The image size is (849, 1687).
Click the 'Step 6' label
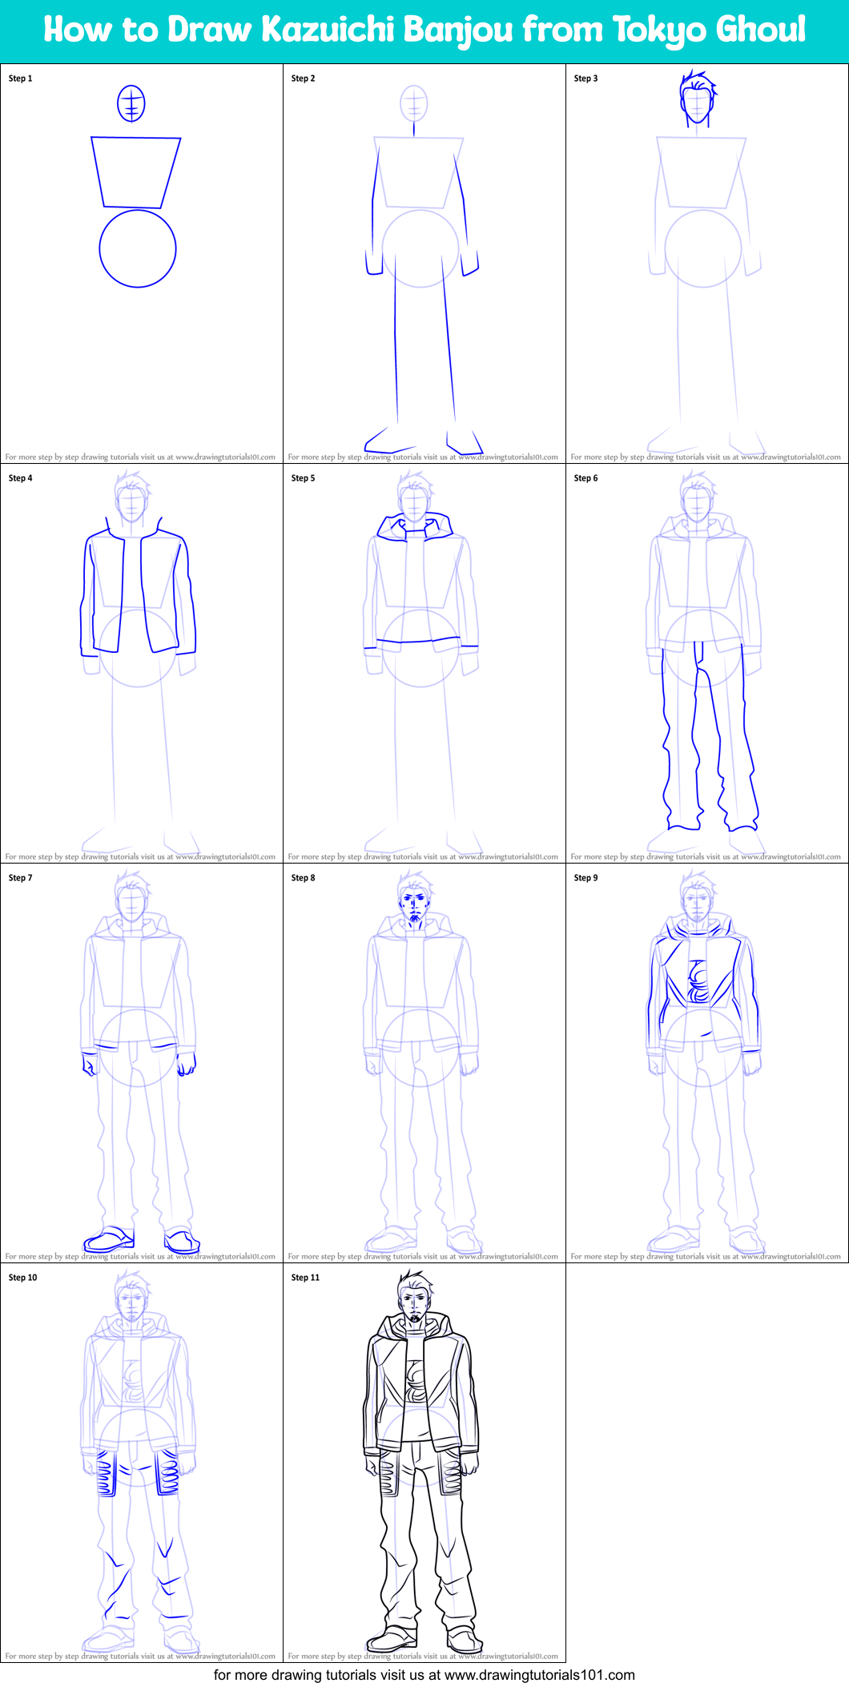[586, 478]
